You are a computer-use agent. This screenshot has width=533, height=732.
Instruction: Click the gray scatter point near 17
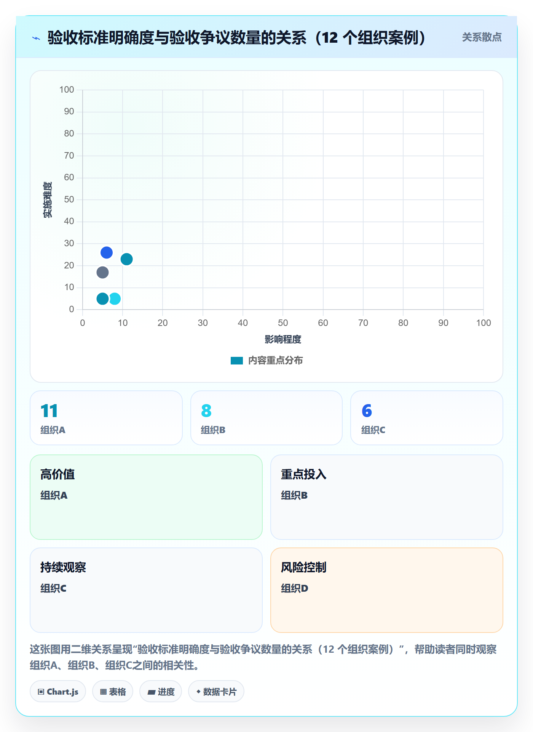102,272
